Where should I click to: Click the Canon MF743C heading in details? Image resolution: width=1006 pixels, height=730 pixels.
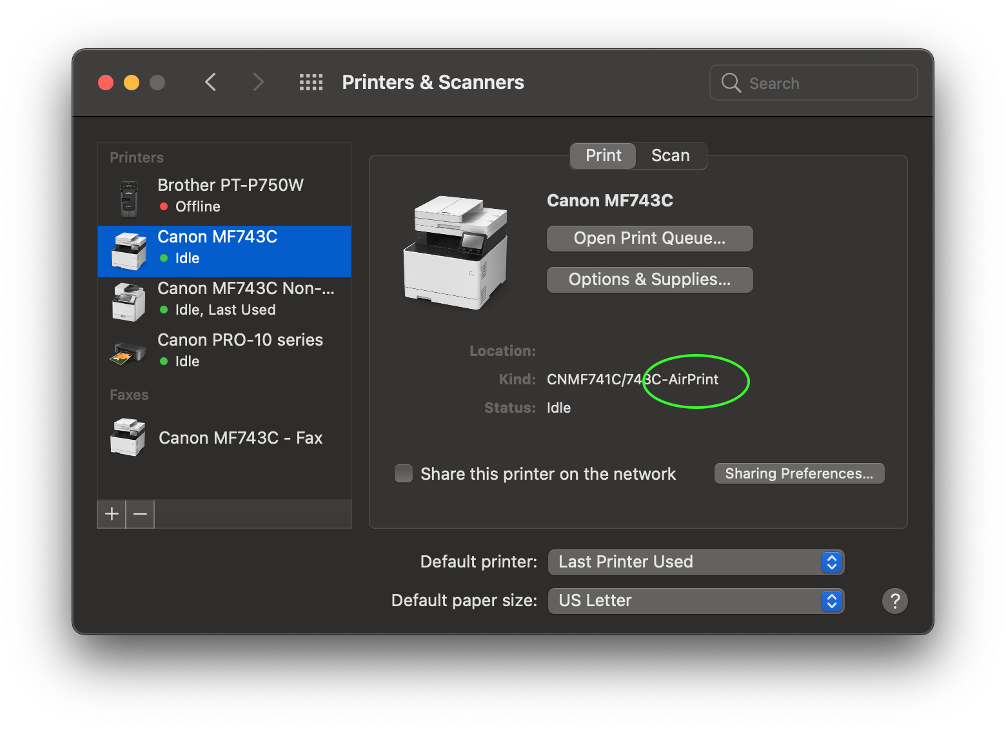pyautogui.click(x=609, y=201)
